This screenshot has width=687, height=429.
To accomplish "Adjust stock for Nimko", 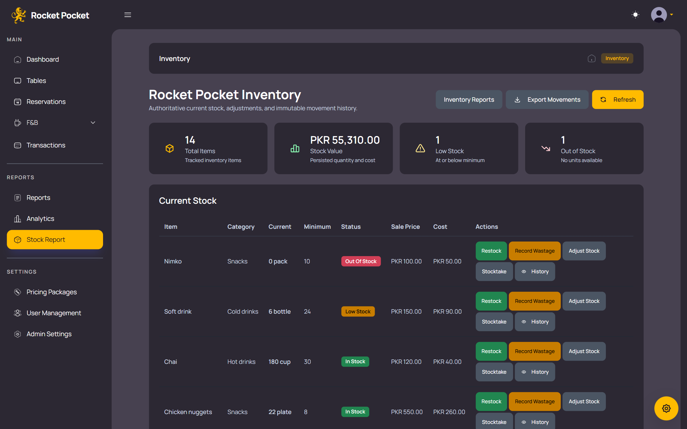I will [584, 251].
